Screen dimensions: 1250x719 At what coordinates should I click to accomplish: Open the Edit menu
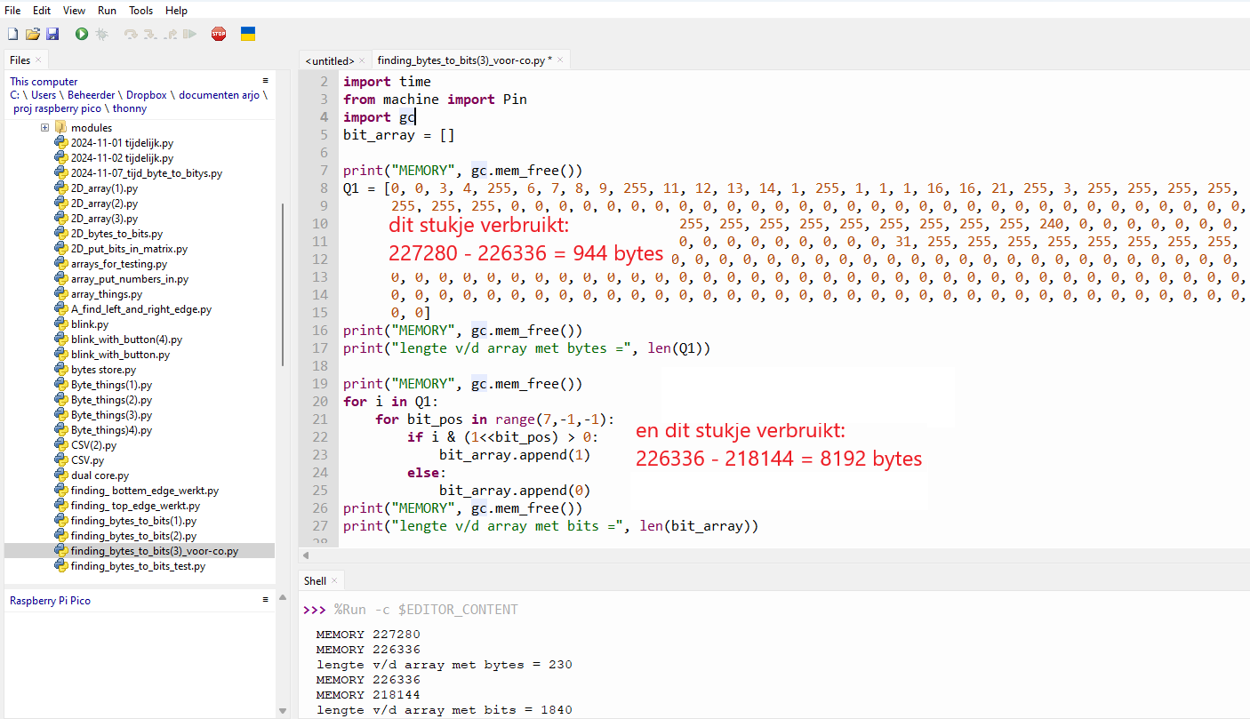coord(42,11)
